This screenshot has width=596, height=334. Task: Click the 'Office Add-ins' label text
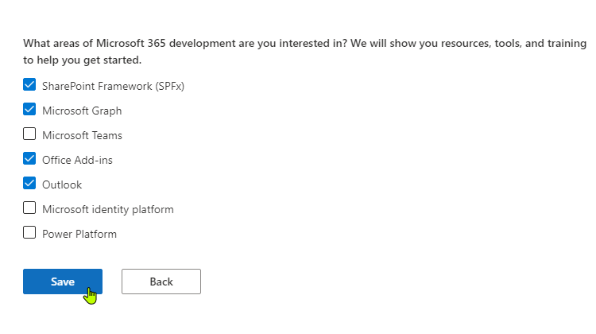click(77, 160)
